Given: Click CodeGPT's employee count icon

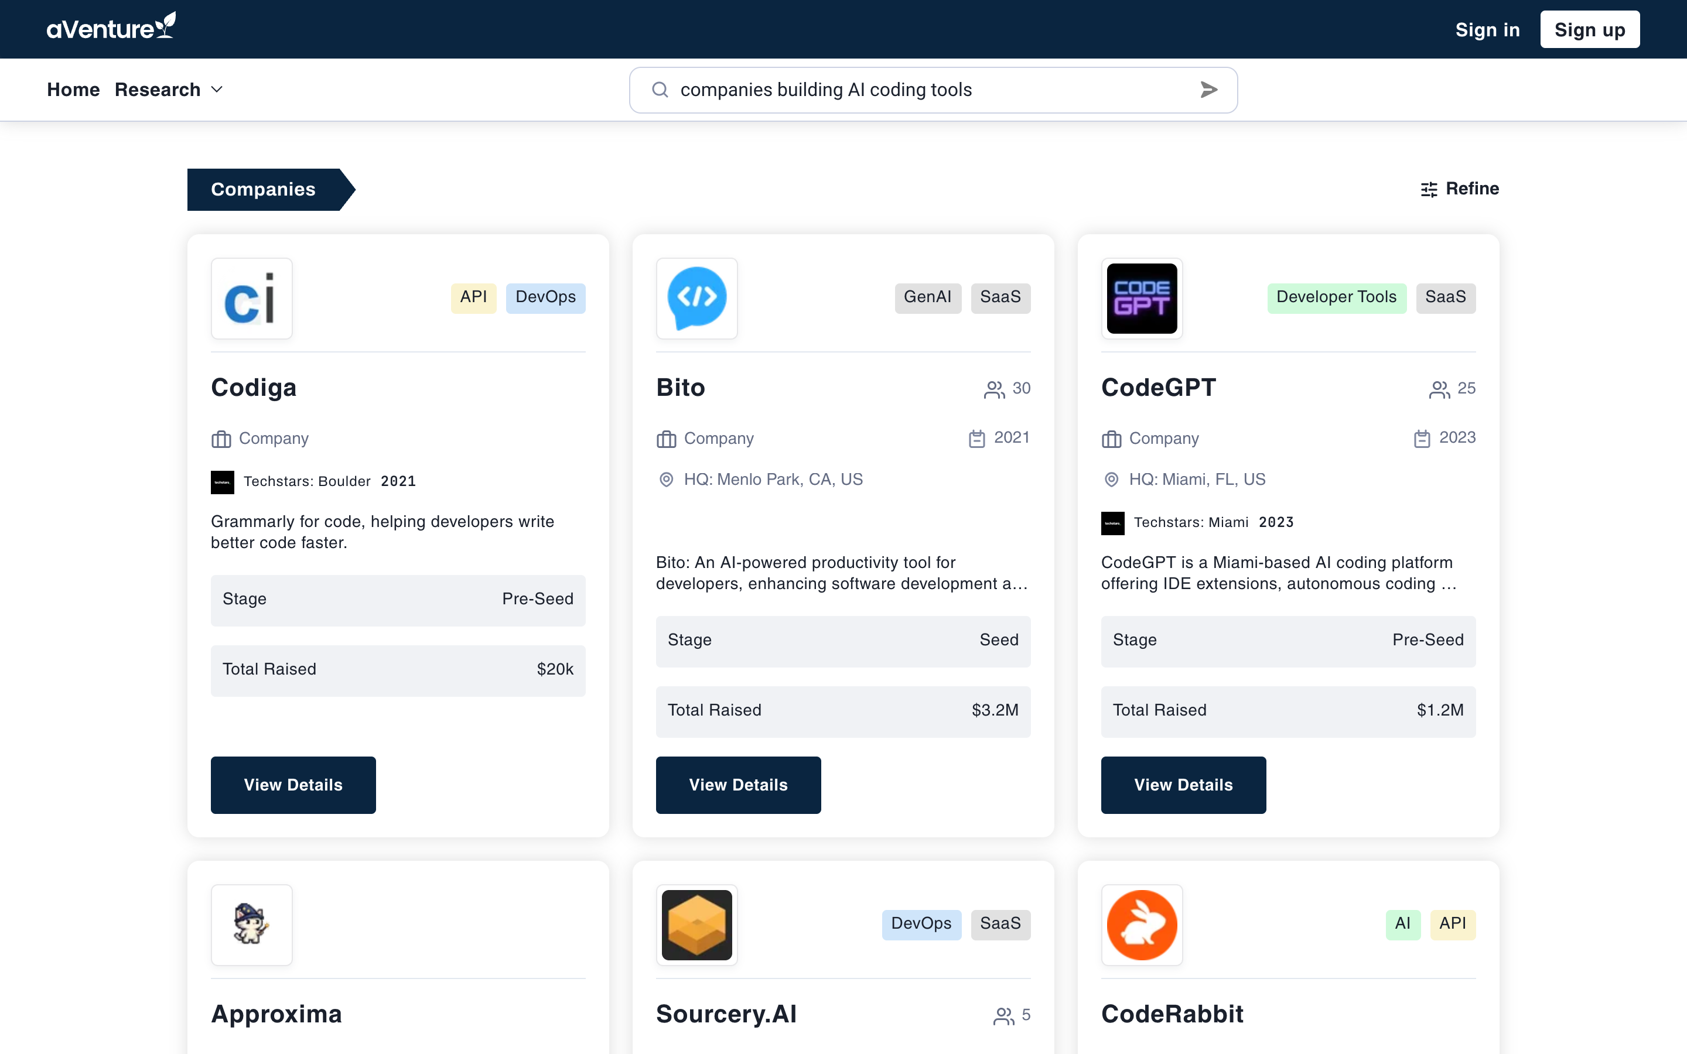Looking at the screenshot, I should coord(1440,389).
